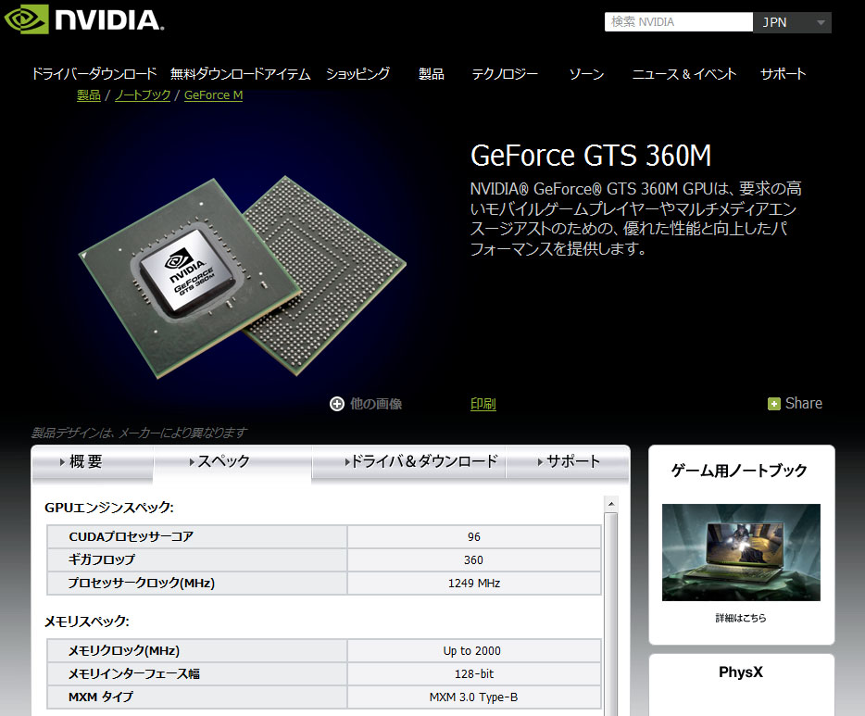Open ドライバーダウンロード menu

tap(94, 73)
